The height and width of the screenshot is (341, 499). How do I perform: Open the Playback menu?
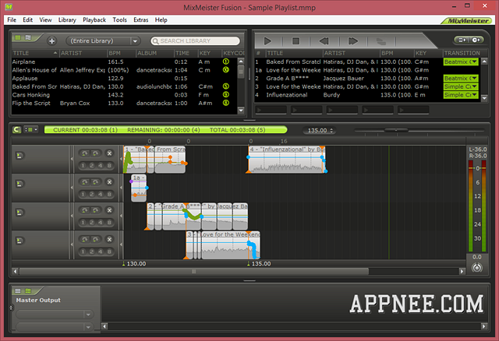coord(94,19)
